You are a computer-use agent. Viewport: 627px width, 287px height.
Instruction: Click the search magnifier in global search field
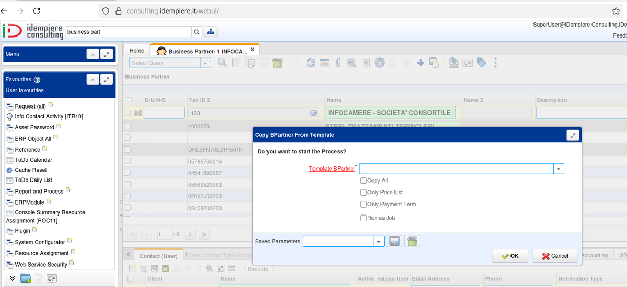click(196, 32)
